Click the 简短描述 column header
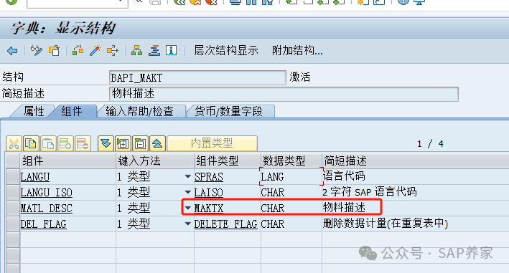This screenshot has width=509, height=273. [416, 161]
